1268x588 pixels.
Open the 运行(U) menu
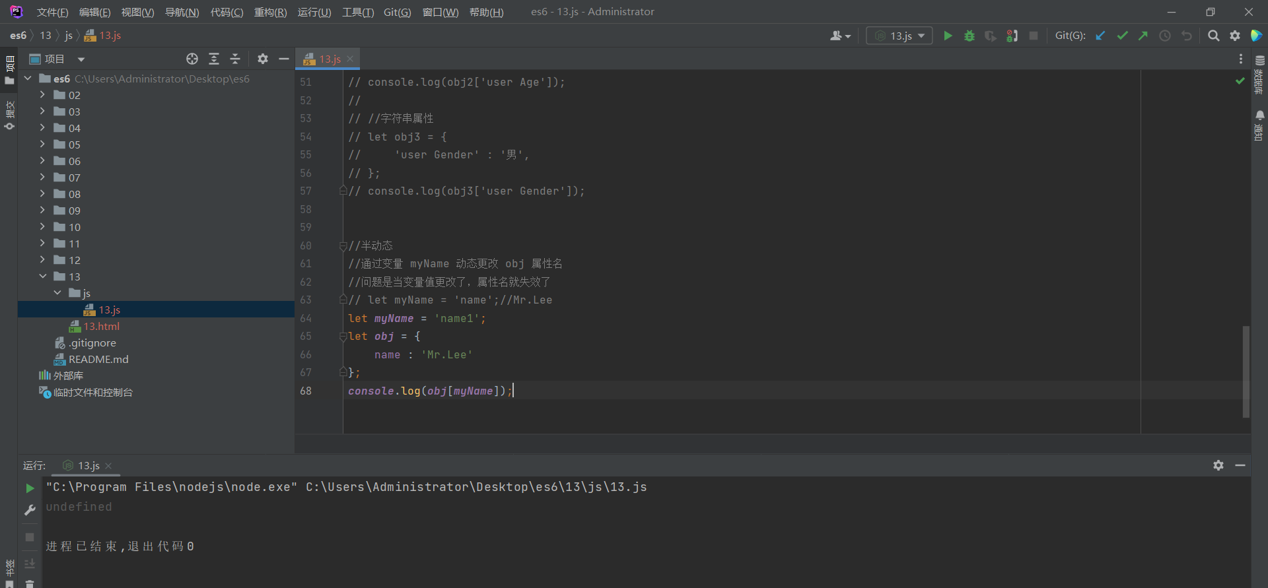(x=314, y=12)
